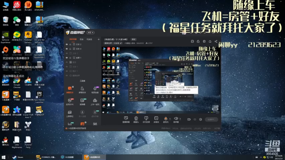This screenshot has width=285, height=160.
Task: Add a new scene with plus button
Action: (x=99, y=39)
